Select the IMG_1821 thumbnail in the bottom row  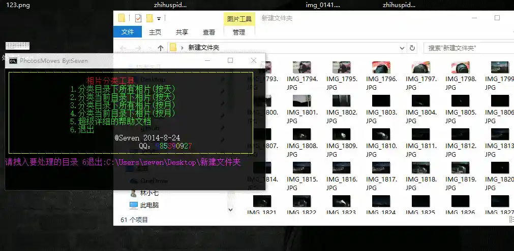(x=262, y=201)
